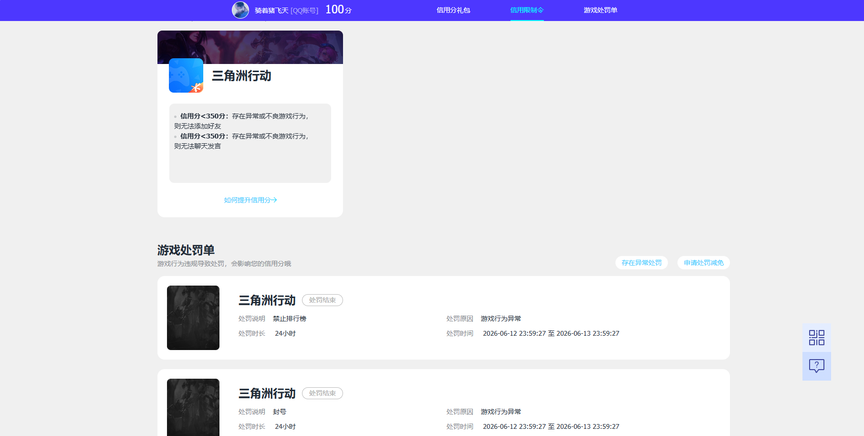Click 封号 penalty description
This screenshot has width=864, height=436.
[280, 412]
